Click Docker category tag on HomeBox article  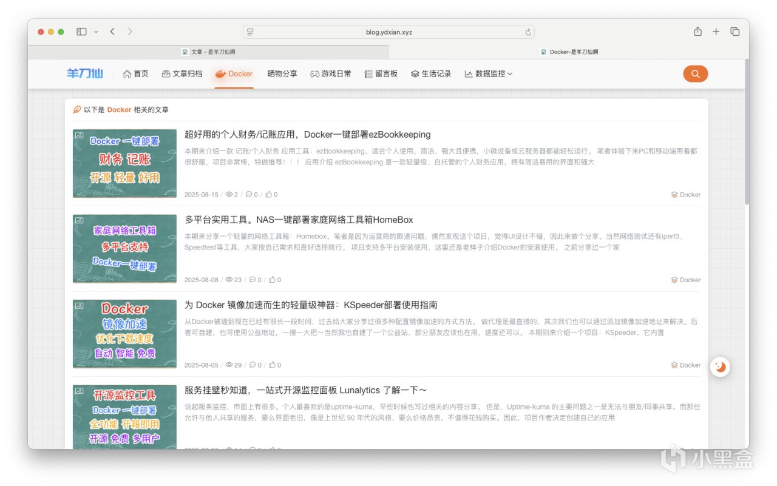[685, 280]
